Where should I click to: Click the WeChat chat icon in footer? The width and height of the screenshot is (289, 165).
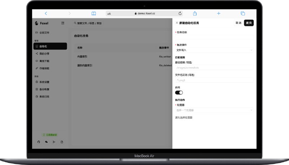tap(46, 142)
